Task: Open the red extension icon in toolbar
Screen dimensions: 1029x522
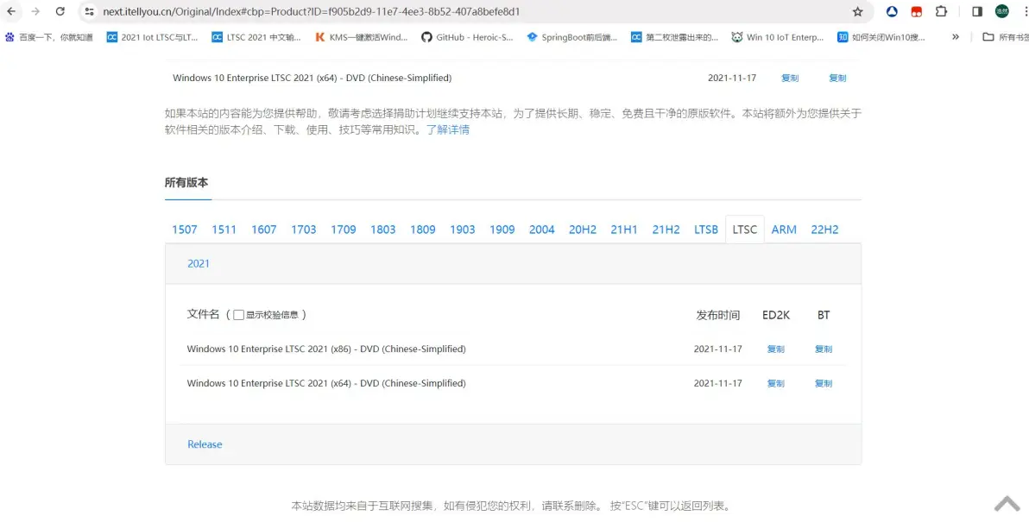Action: (916, 11)
